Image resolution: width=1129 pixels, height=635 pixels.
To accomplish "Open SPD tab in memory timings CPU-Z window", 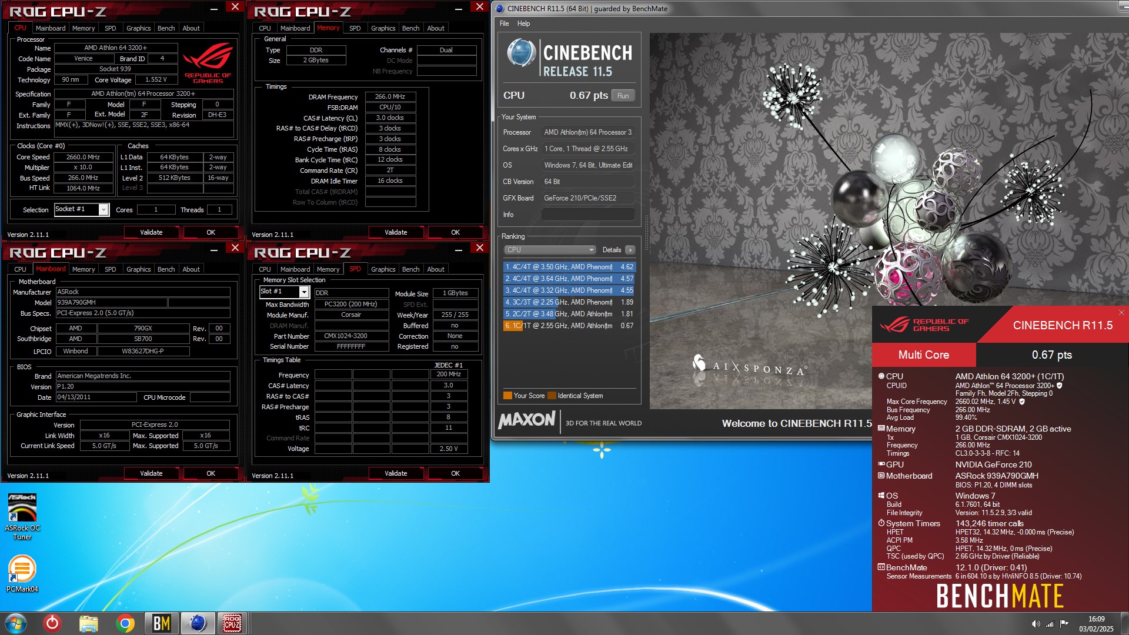I will (355, 28).
